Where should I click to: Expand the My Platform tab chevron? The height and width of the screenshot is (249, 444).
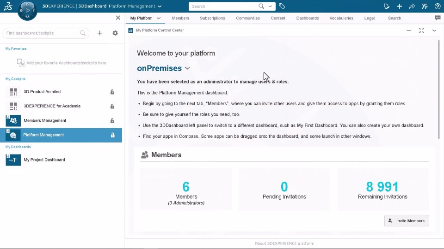tap(159, 18)
